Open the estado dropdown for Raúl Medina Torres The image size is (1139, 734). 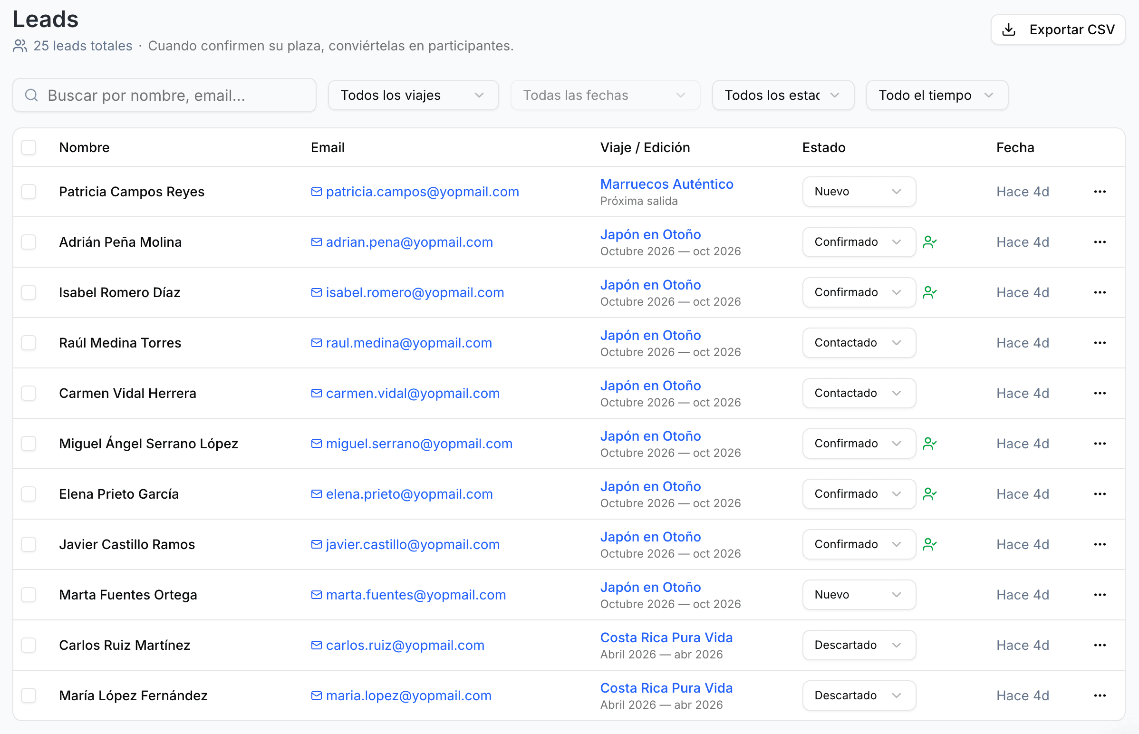[859, 343]
